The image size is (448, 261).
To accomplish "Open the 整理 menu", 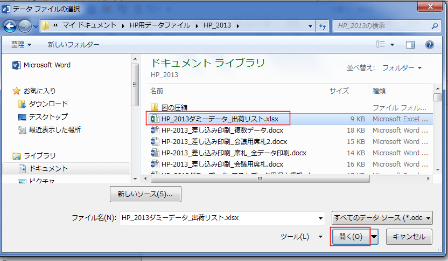I will [x=22, y=45].
